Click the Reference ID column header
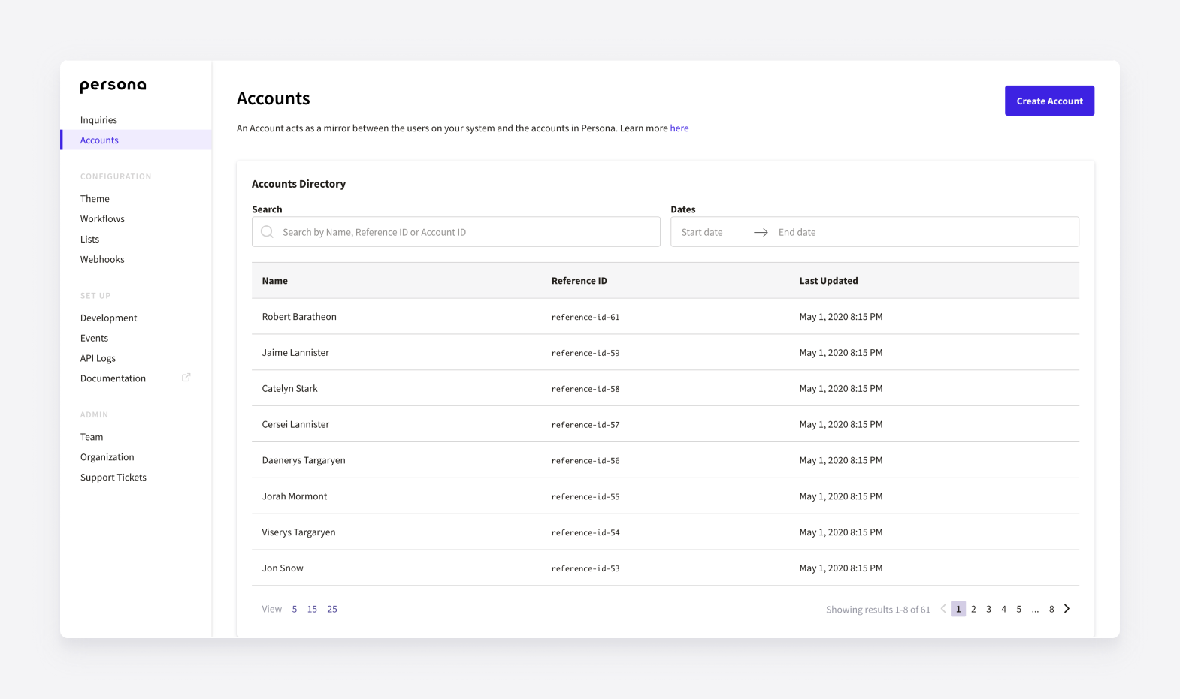The width and height of the screenshot is (1180, 699). coord(579,281)
